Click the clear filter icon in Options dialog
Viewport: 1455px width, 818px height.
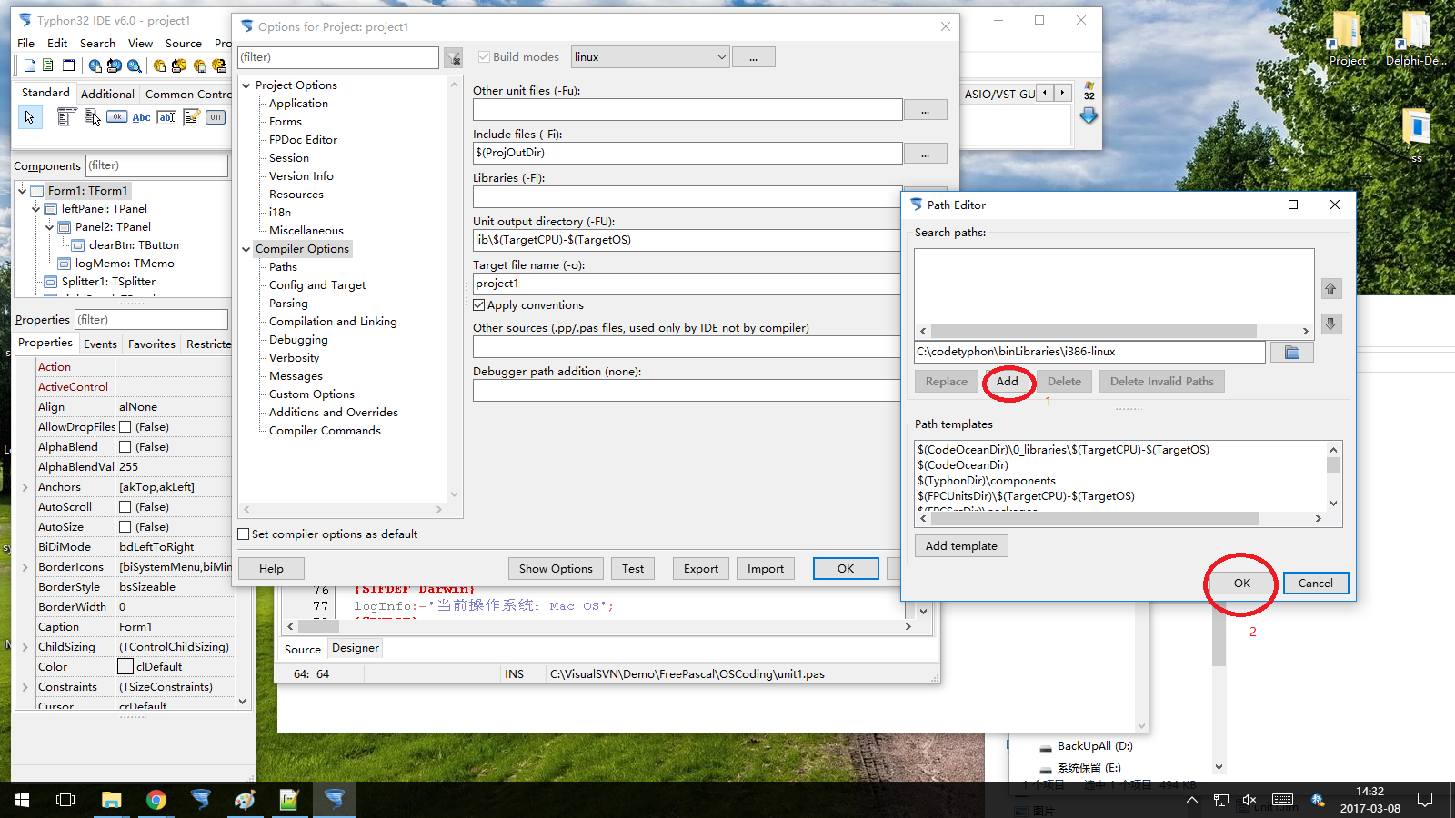click(453, 58)
